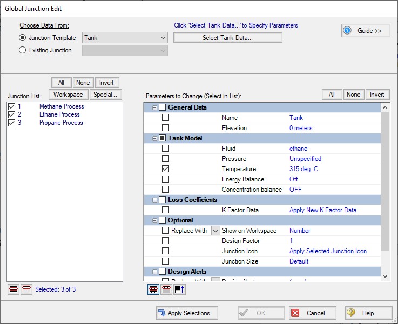Image resolution: width=398 pixels, height=324 pixels.
Task: Open the Replace With dropdown arrow
Action: click(215, 231)
